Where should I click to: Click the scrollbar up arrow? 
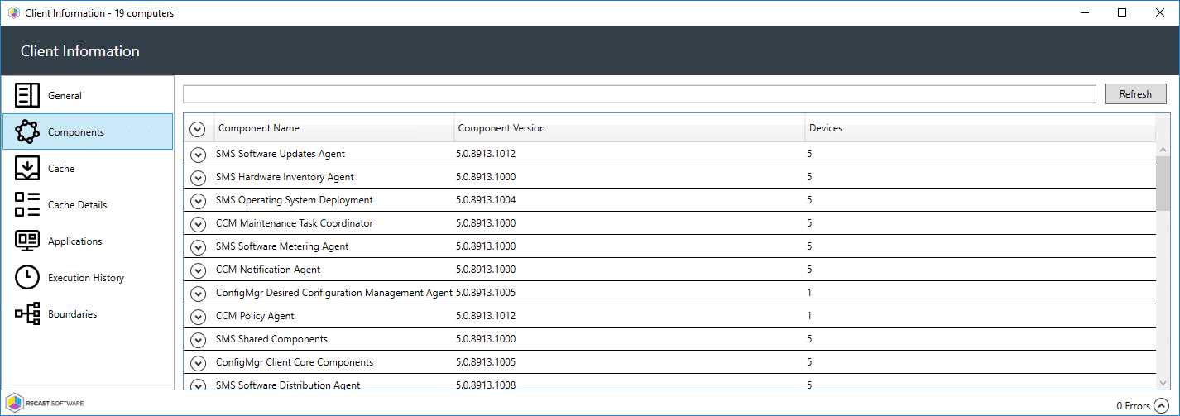pyautogui.click(x=1163, y=150)
